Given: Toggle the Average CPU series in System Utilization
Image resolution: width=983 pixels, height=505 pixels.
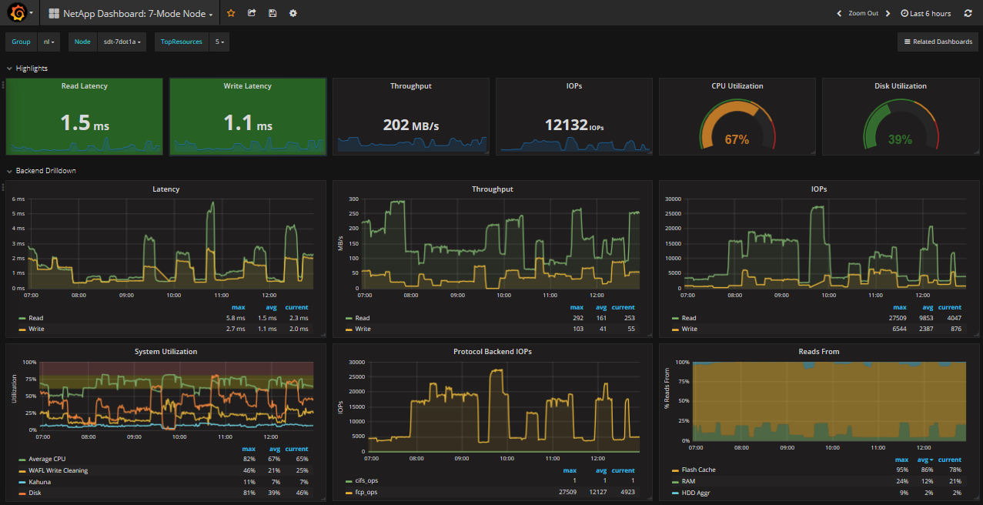Looking at the screenshot, I should point(49,459).
